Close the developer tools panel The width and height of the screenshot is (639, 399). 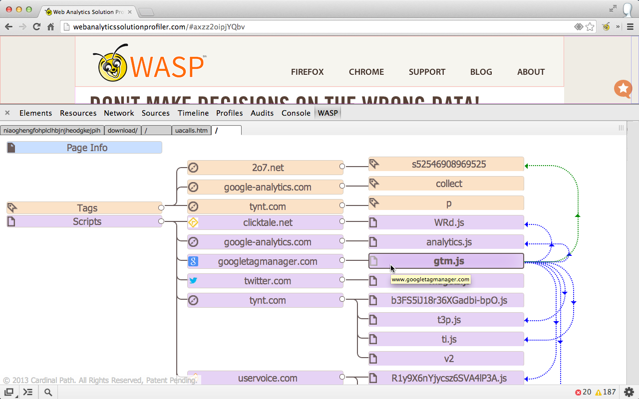tap(7, 113)
